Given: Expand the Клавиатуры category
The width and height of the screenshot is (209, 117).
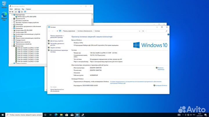Looking at the screenshot, I should pos(12,25).
